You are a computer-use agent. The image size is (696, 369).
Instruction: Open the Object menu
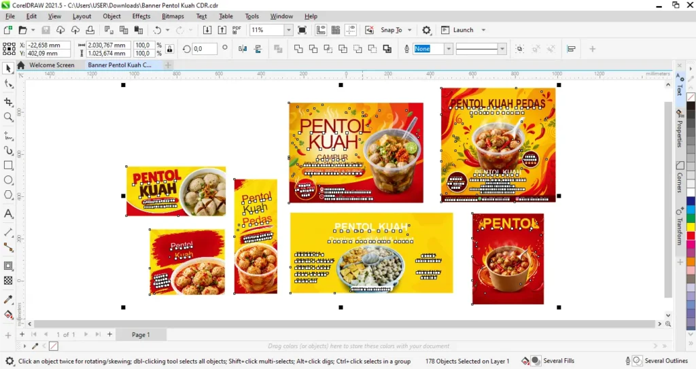click(x=111, y=16)
